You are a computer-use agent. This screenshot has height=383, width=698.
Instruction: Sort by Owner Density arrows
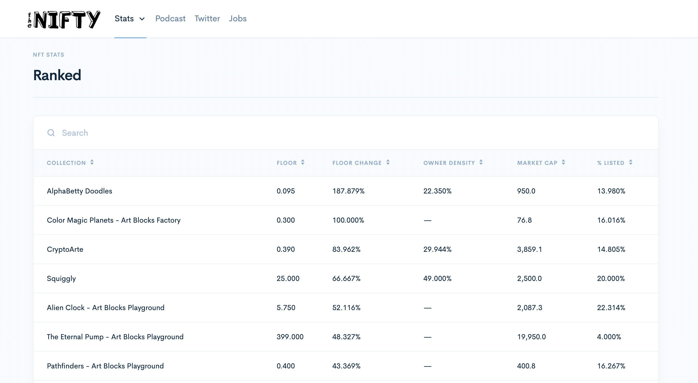pos(481,162)
